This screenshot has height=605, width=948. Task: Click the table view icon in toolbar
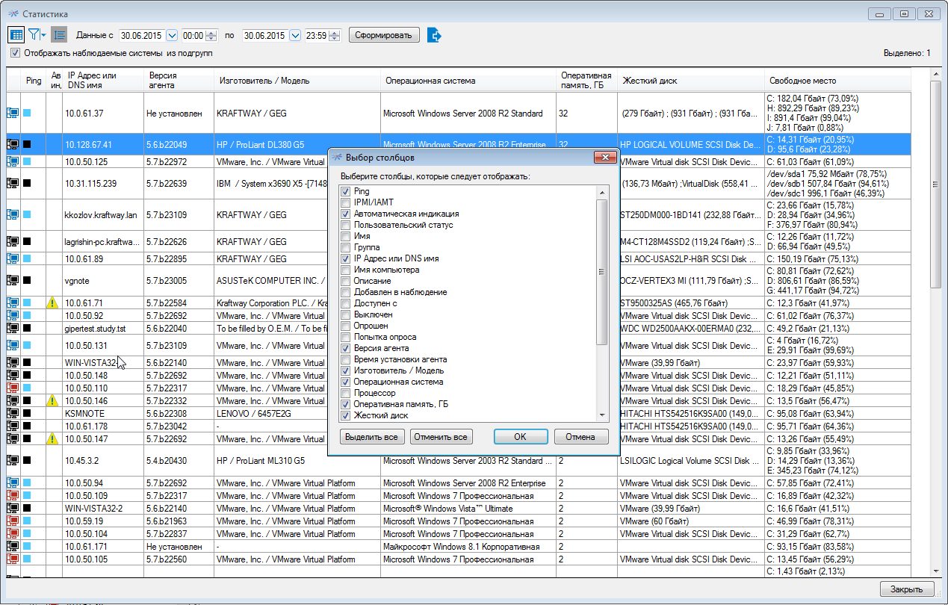pos(16,35)
